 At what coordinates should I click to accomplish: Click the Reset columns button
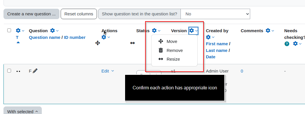(79, 14)
